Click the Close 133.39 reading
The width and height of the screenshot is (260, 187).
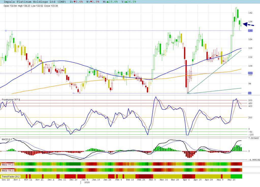pos(51,6)
